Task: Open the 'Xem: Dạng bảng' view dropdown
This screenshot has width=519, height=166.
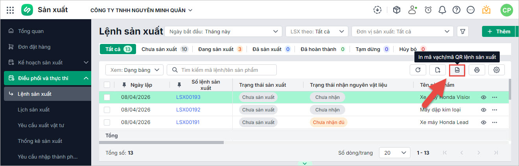Action: coord(134,70)
